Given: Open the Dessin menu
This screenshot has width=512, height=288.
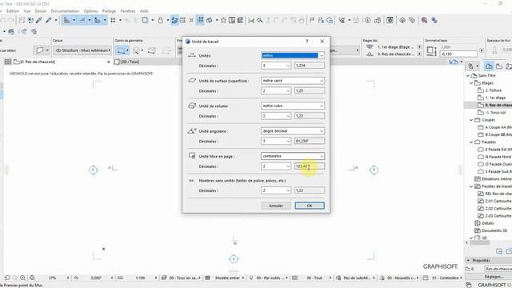Looking at the screenshot, I should 41,11.
